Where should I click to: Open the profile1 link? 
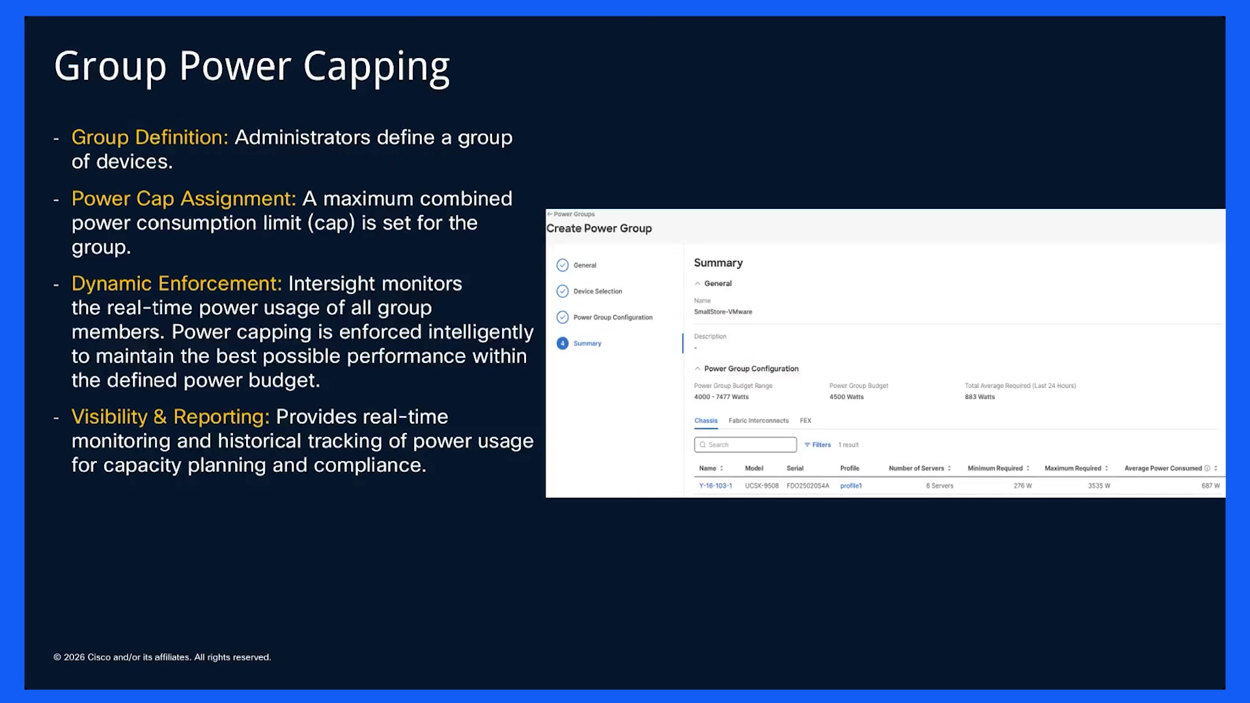point(851,486)
